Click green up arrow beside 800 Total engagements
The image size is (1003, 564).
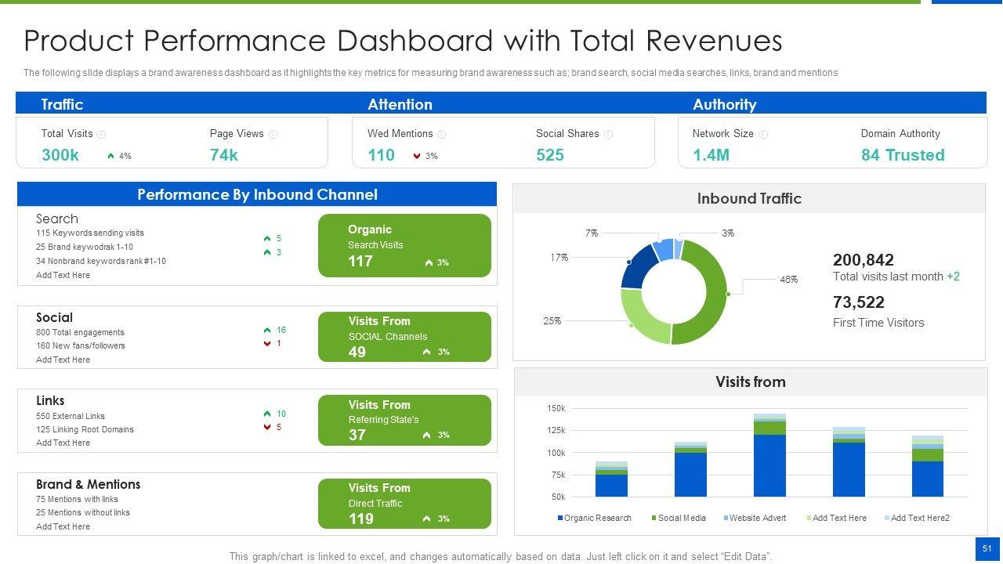pos(267,331)
